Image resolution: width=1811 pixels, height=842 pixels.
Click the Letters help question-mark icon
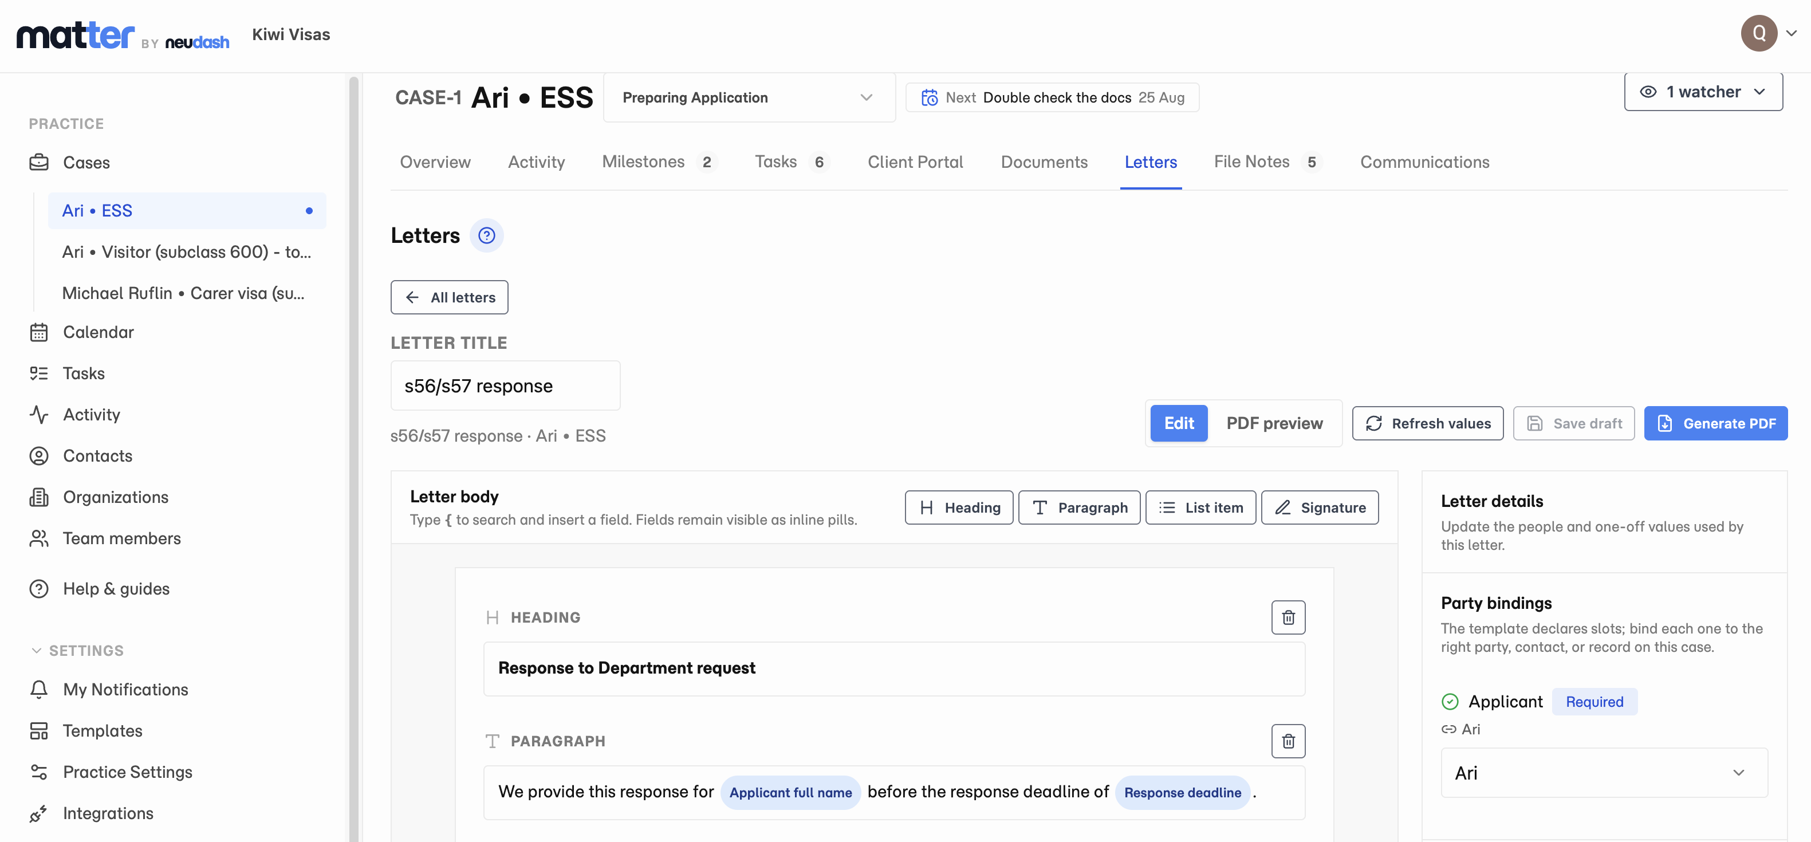(x=486, y=235)
